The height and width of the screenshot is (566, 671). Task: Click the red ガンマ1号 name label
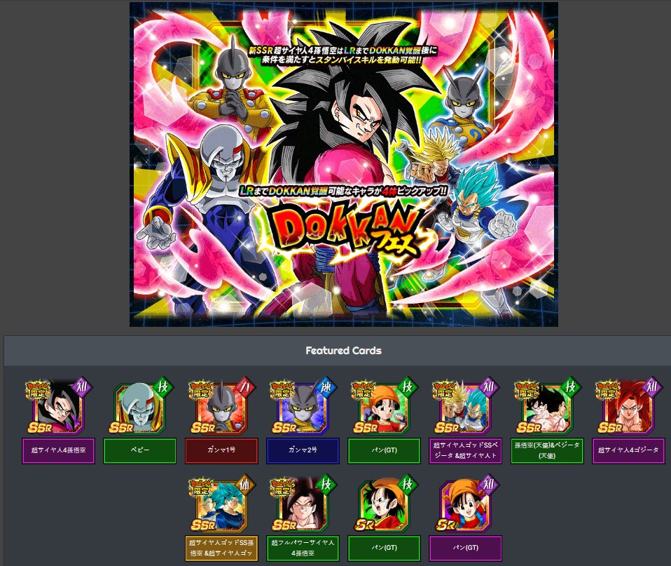pos(221,450)
